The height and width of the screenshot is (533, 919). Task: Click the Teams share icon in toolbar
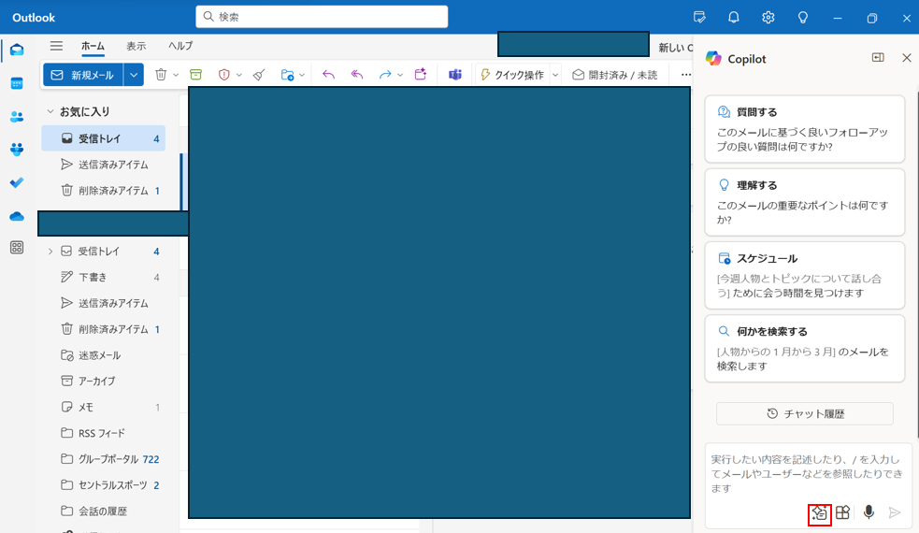click(455, 75)
